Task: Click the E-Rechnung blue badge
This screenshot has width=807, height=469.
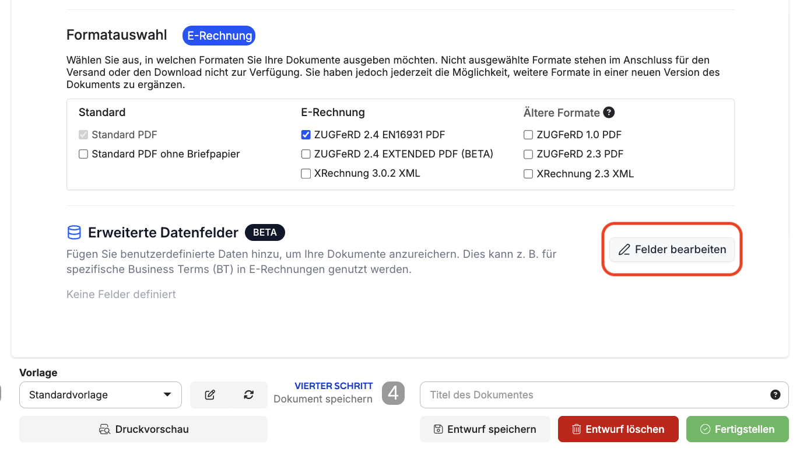Action: pyautogui.click(x=219, y=36)
